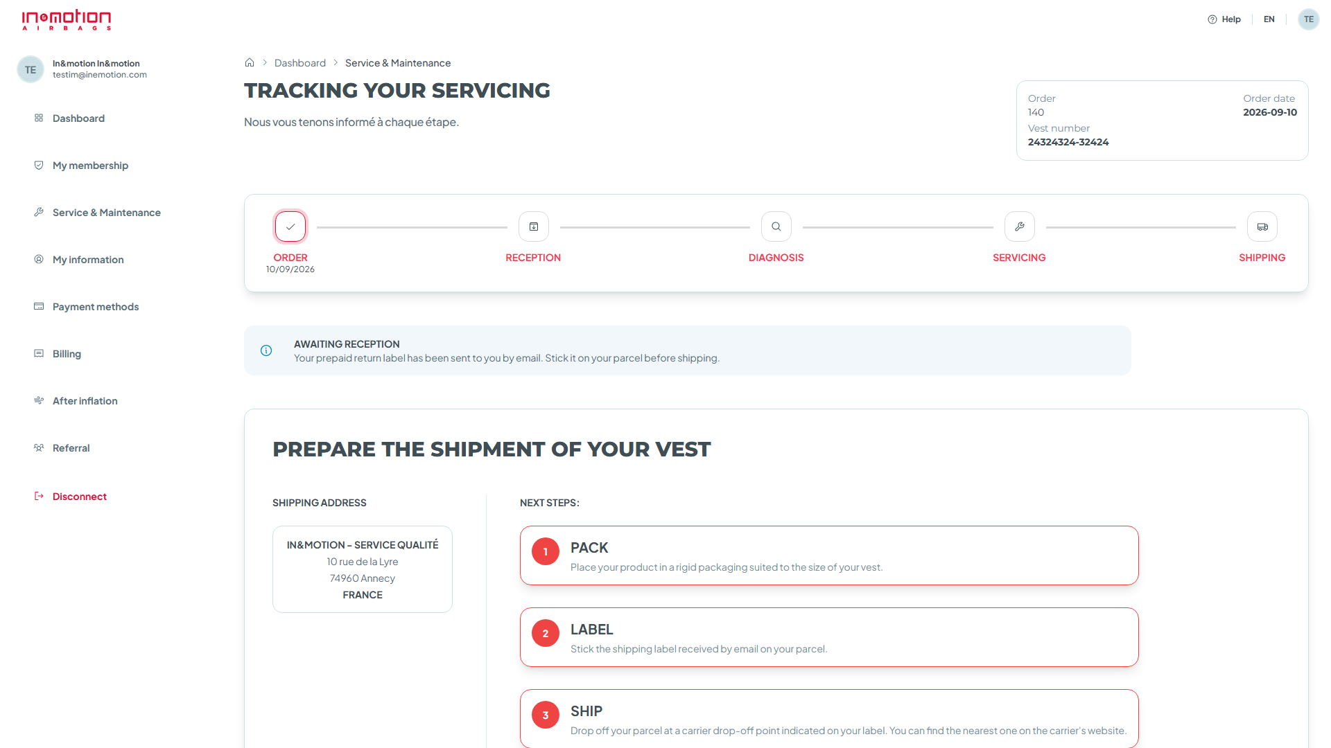Open the TE user avatar at top right
The width and height of the screenshot is (1331, 748).
1309,19
